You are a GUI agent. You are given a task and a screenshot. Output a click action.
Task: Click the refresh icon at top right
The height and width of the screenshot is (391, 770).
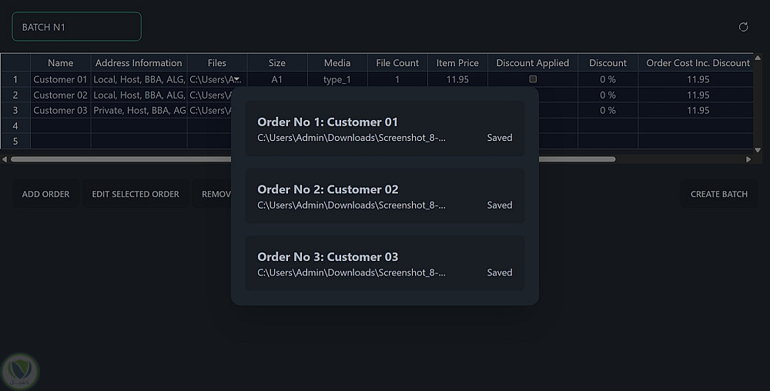click(743, 27)
